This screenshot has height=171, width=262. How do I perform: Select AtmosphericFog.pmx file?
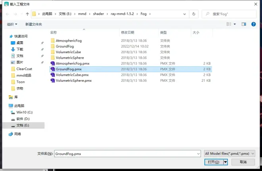73,63
